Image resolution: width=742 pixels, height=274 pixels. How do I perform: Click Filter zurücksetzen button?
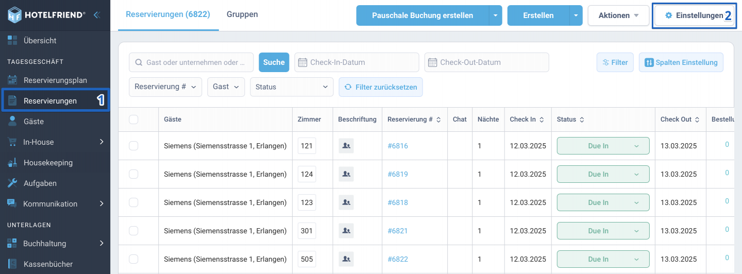381,87
